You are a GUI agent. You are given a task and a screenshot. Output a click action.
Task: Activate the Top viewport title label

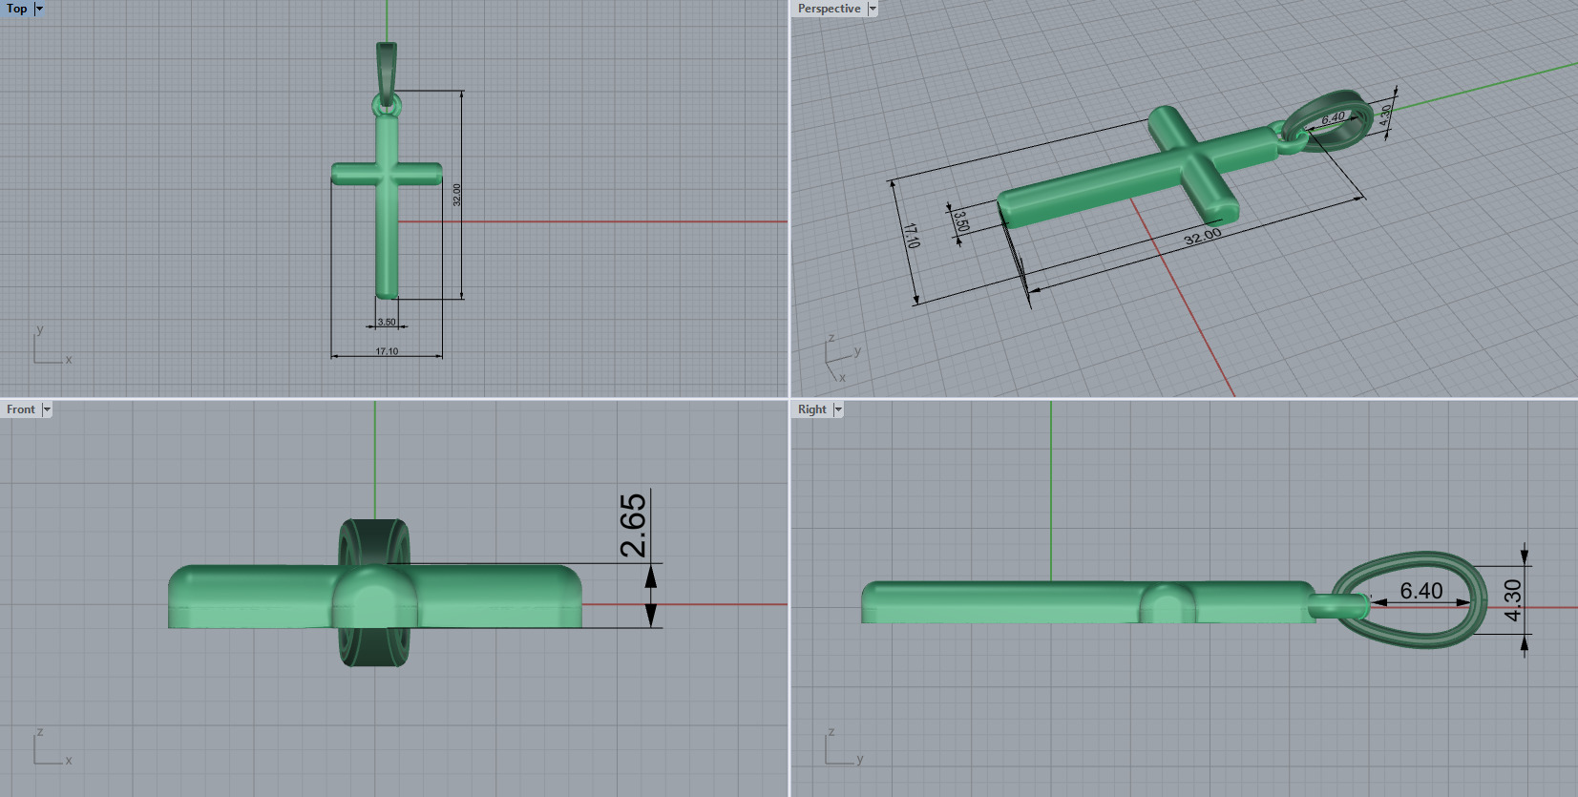[16, 9]
